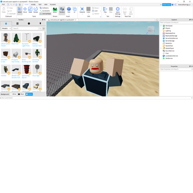This screenshot has width=193, height=193.
Task: Toggle Join Surfaces option
Action: 45,14
